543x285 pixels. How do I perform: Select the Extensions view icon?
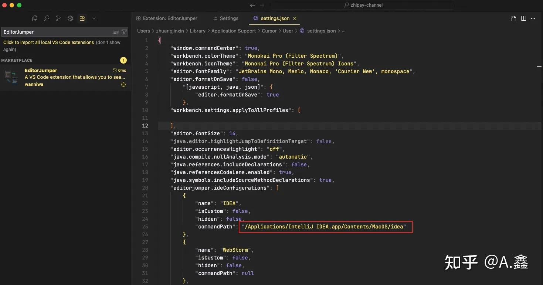82,18
